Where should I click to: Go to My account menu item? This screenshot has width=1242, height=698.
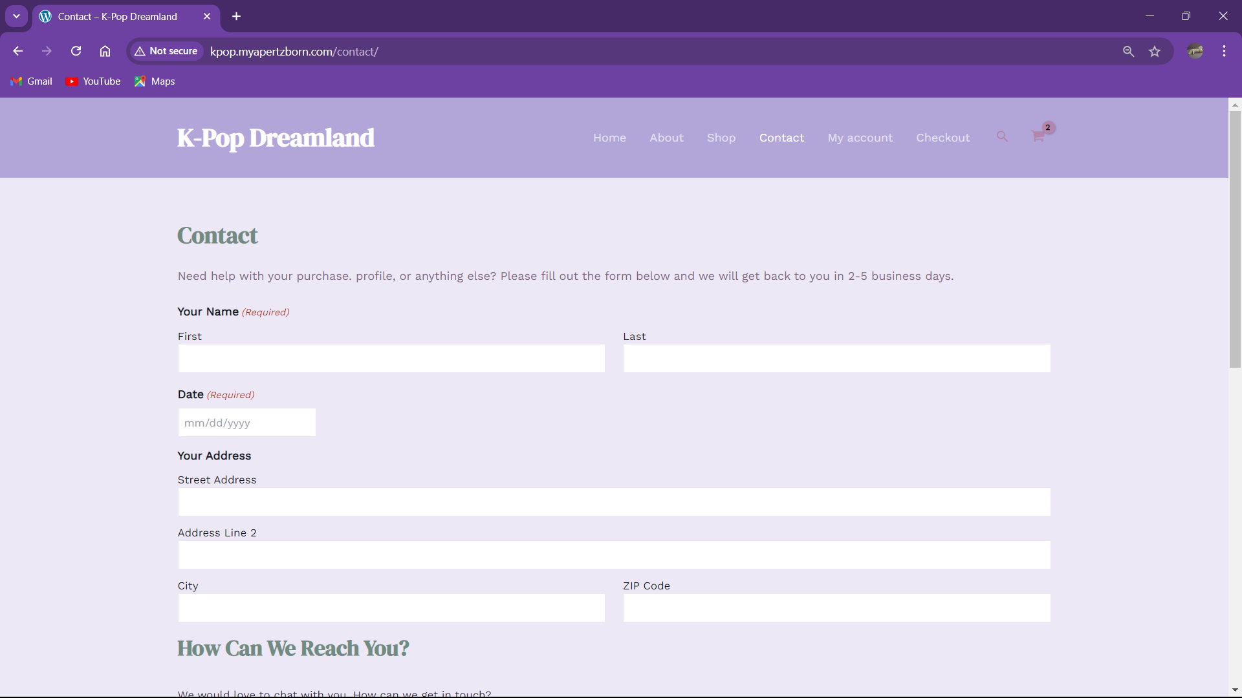860,138
